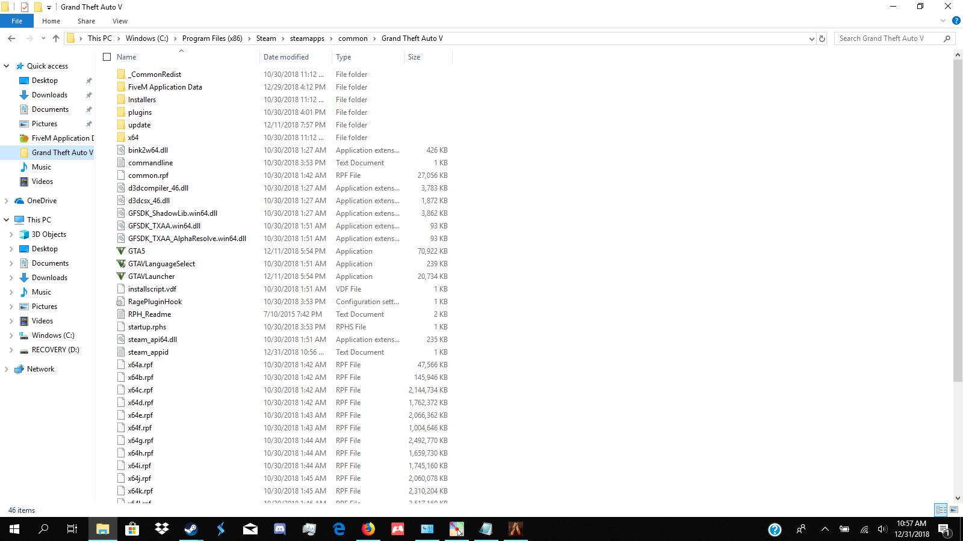963x541 pixels.
Task: Launch Firefox from the taskbar
Action: pyautogui.click(x=368, y=529)
